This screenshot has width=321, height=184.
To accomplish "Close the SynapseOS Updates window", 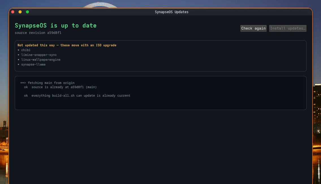I will pyautogui.click(x=13, y=12).
